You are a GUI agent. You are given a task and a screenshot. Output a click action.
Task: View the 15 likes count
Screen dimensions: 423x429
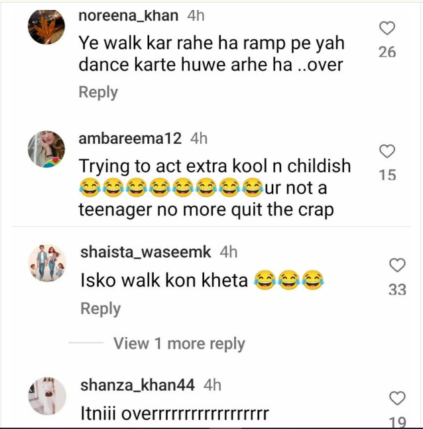387,175
